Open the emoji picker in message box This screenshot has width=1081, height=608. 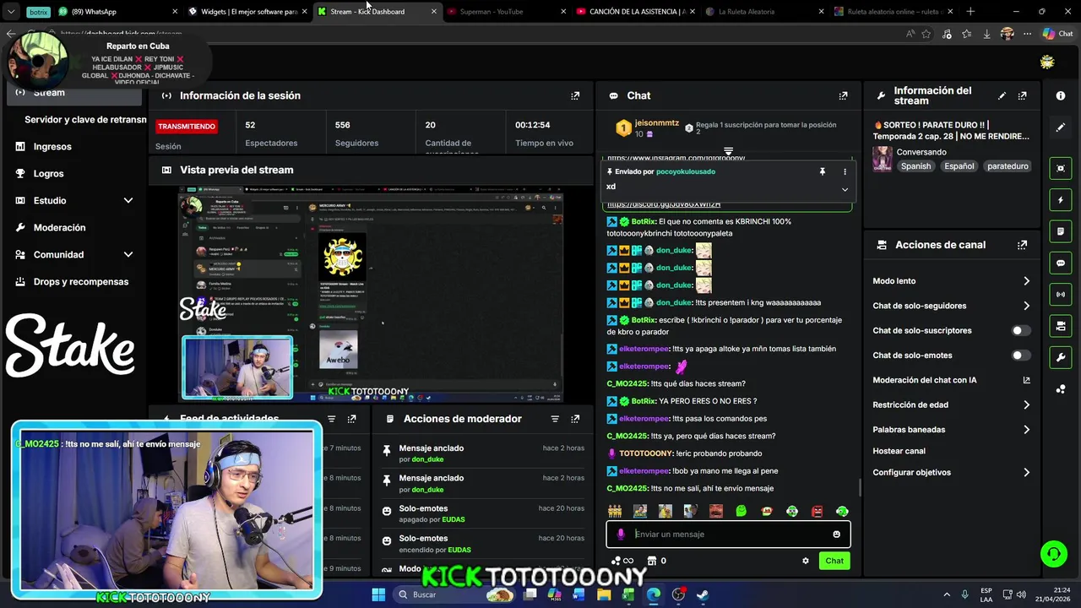[x=836, y=534]
